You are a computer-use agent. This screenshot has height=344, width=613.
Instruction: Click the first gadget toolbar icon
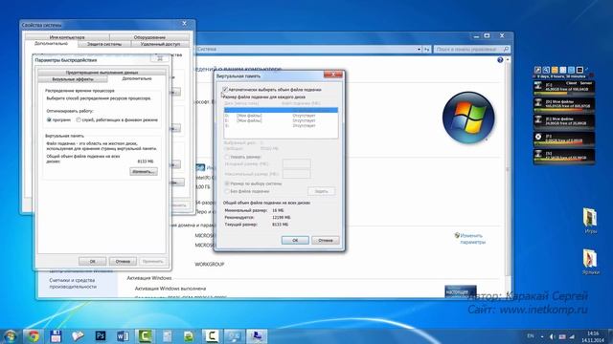(x=538, y=70)
